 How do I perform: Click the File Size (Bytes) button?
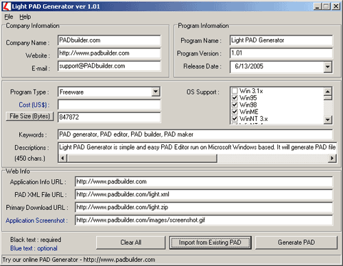[x=29, y=116]
